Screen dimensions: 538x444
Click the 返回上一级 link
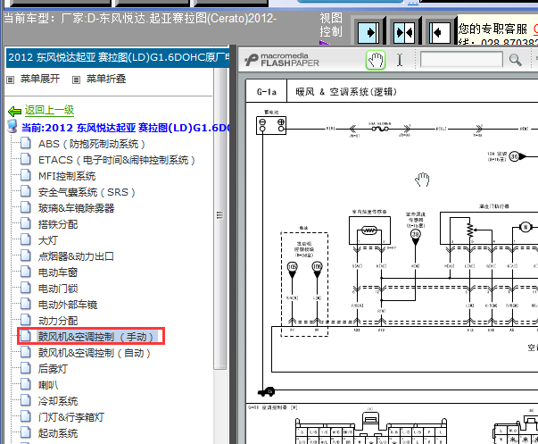pos(49,110)
